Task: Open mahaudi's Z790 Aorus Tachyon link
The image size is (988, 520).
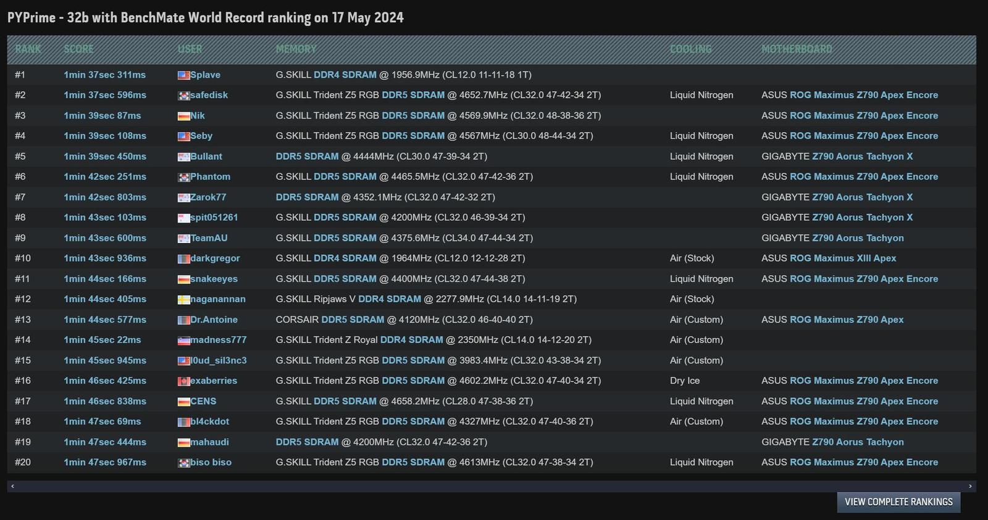Action: coord(858,442)
